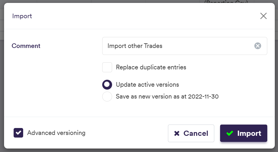Click the X icon on Cancel button
278x152 pixels.
tap(177, 133)
